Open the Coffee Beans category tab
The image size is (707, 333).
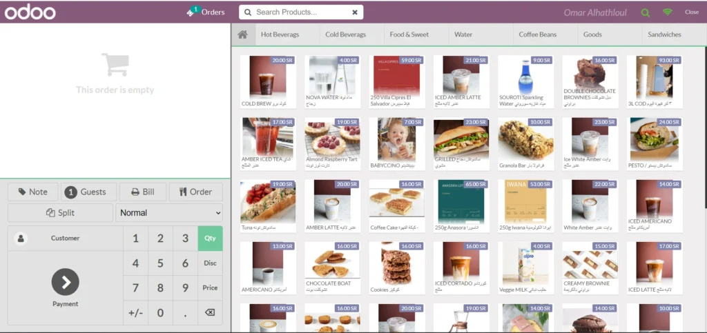539,34
